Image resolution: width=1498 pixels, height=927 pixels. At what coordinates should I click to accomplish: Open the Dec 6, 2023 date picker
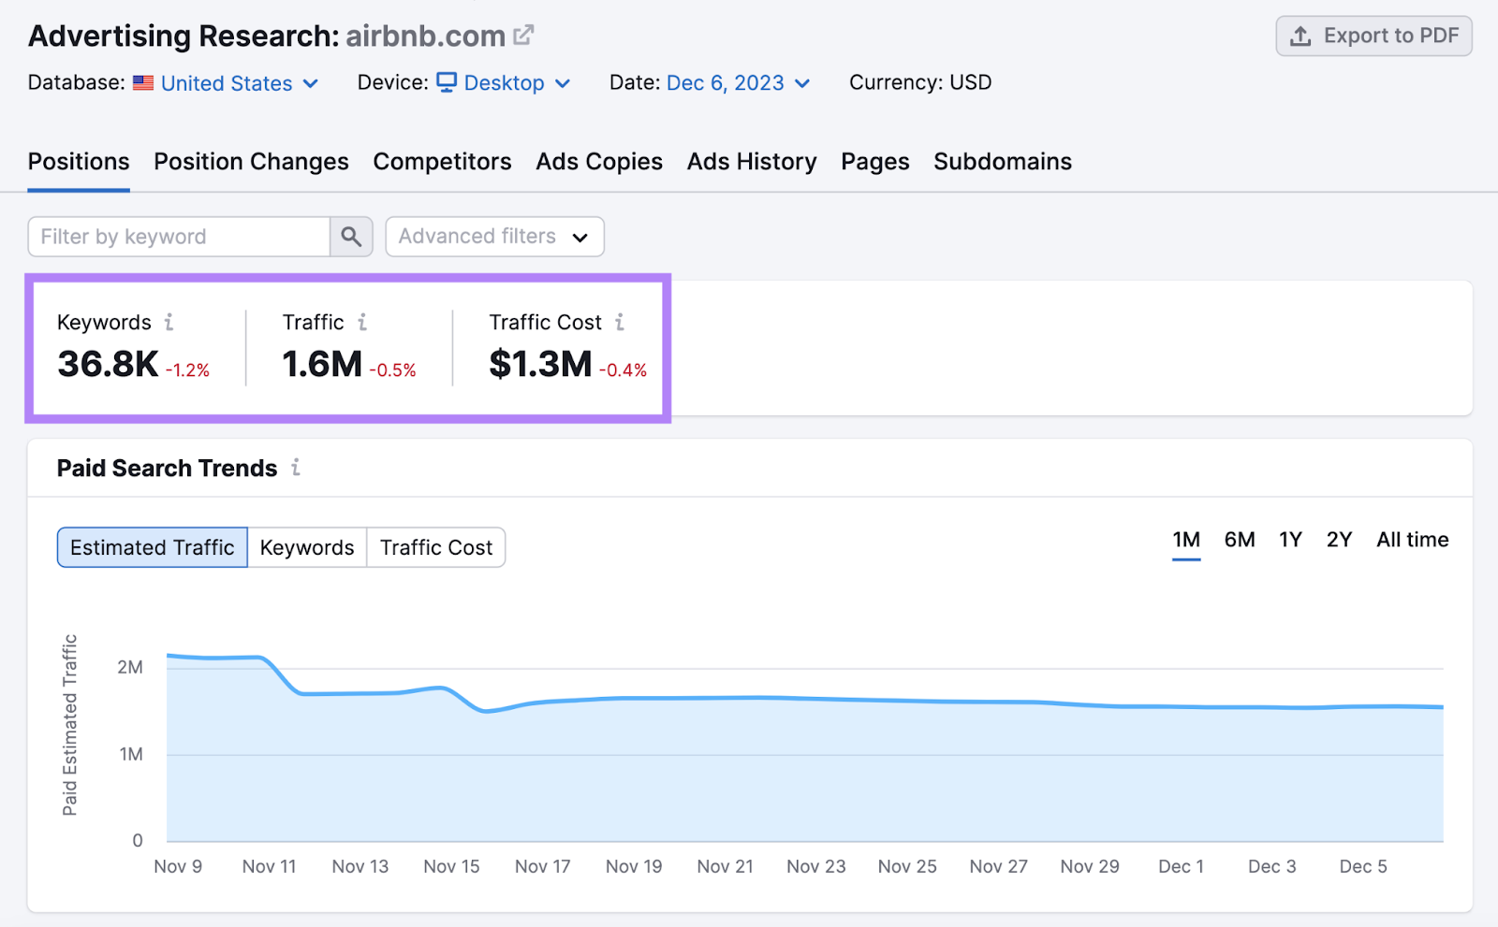(738, 83)
